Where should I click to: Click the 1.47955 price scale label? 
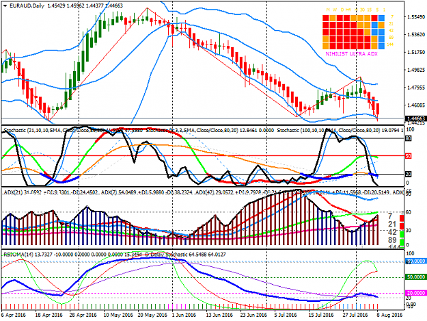(x=416, y=88)
